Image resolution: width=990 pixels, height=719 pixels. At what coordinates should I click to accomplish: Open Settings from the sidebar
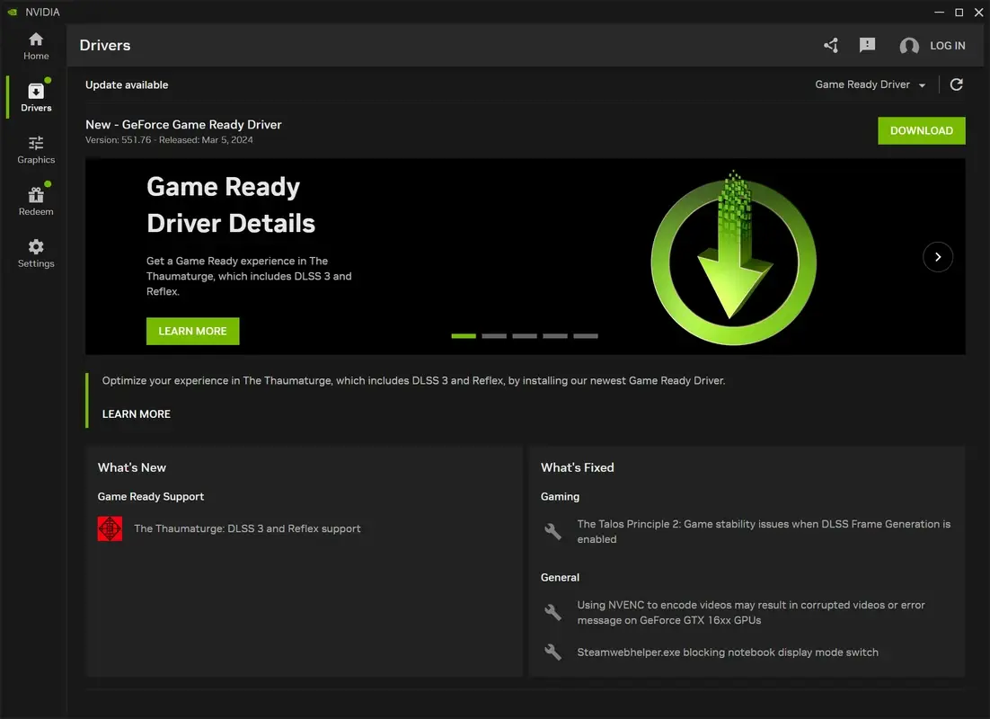[35, 253]
